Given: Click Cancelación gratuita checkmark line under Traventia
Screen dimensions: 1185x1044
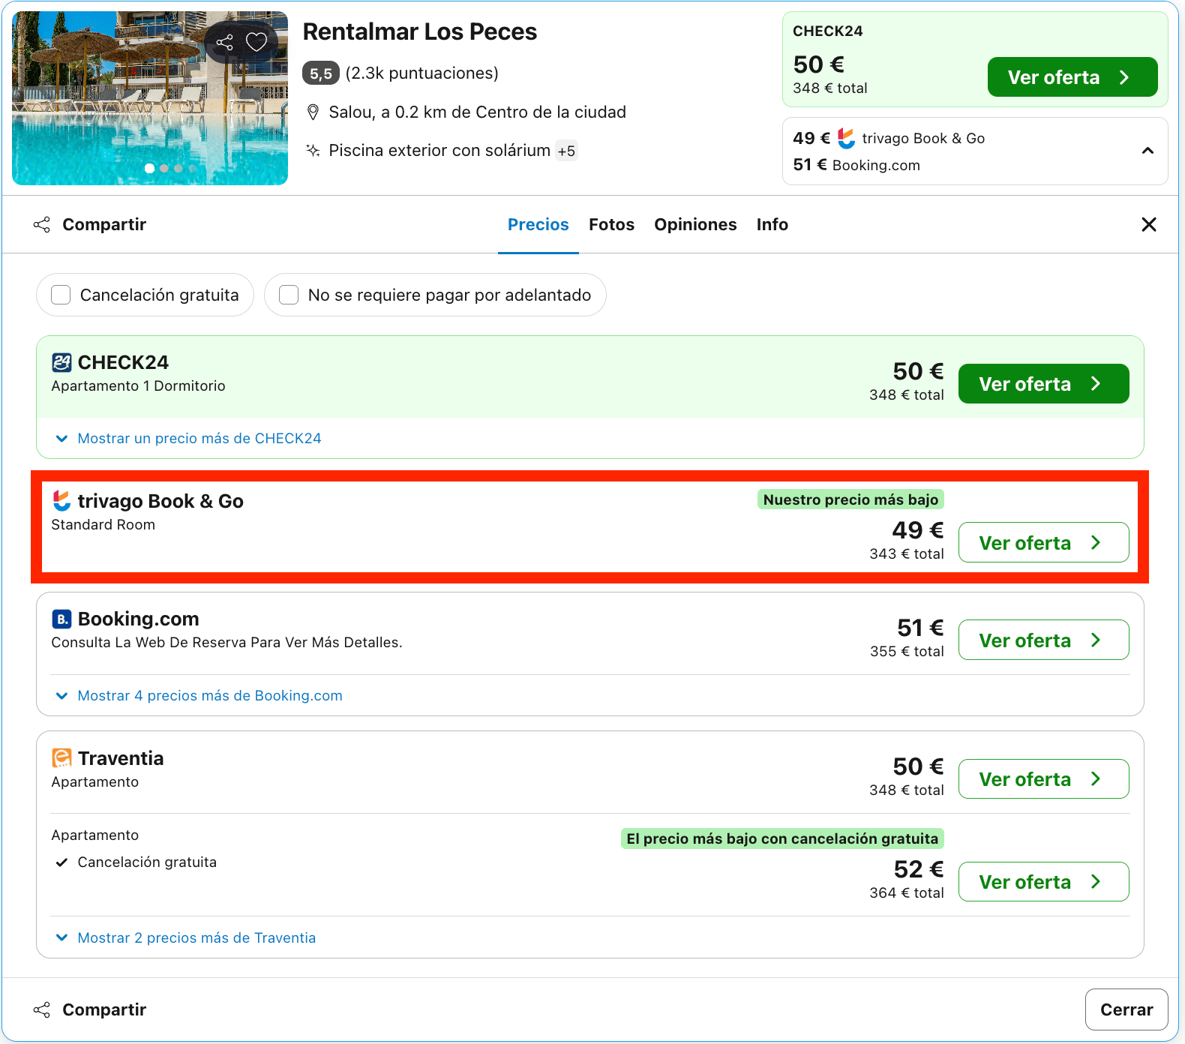Looking at the screenshot, I should click(136, 862).
